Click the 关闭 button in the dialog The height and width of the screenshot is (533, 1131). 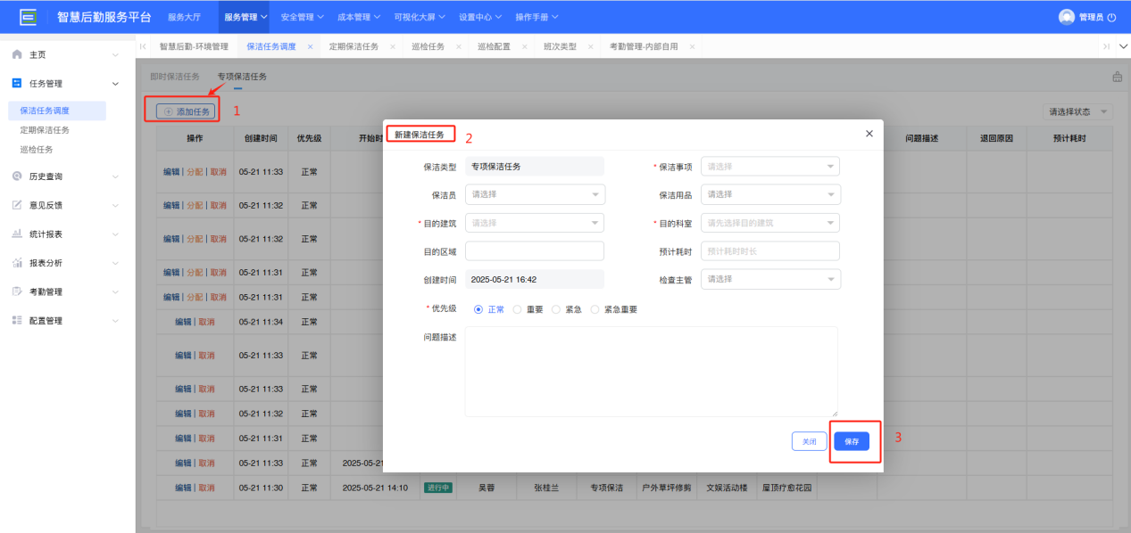tap(809, 441)
